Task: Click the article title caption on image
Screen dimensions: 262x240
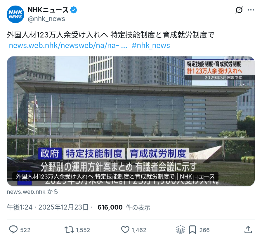Action: [115, 176]
